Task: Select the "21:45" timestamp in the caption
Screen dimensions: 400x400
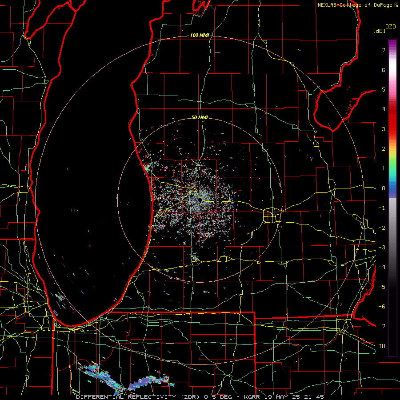Action: pos(314,397)
